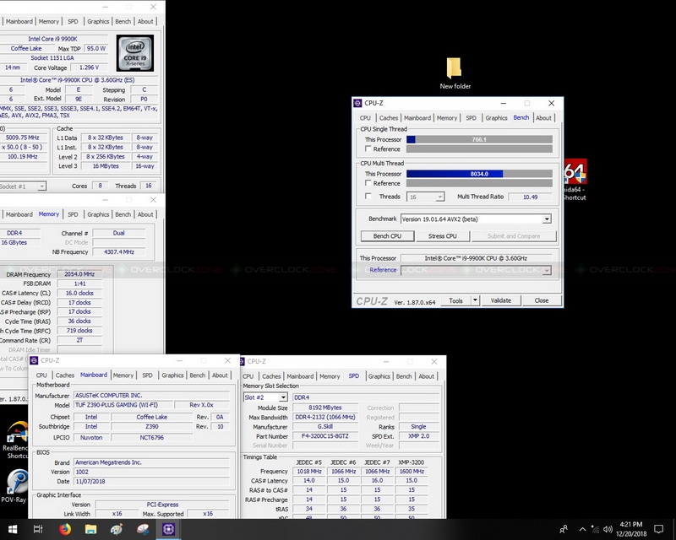Click the Validate button
The image size is (676, 540).
tap(501, 300)
